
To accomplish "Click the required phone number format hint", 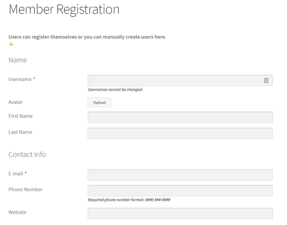I will [129, 200].
